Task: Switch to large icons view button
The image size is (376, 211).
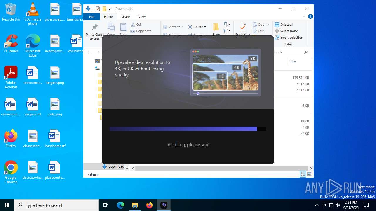Action: (309, 174)
